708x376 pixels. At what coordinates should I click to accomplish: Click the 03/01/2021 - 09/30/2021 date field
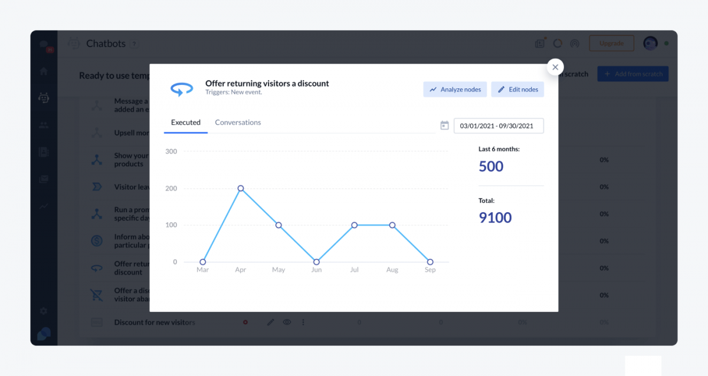tap(499, 126)
